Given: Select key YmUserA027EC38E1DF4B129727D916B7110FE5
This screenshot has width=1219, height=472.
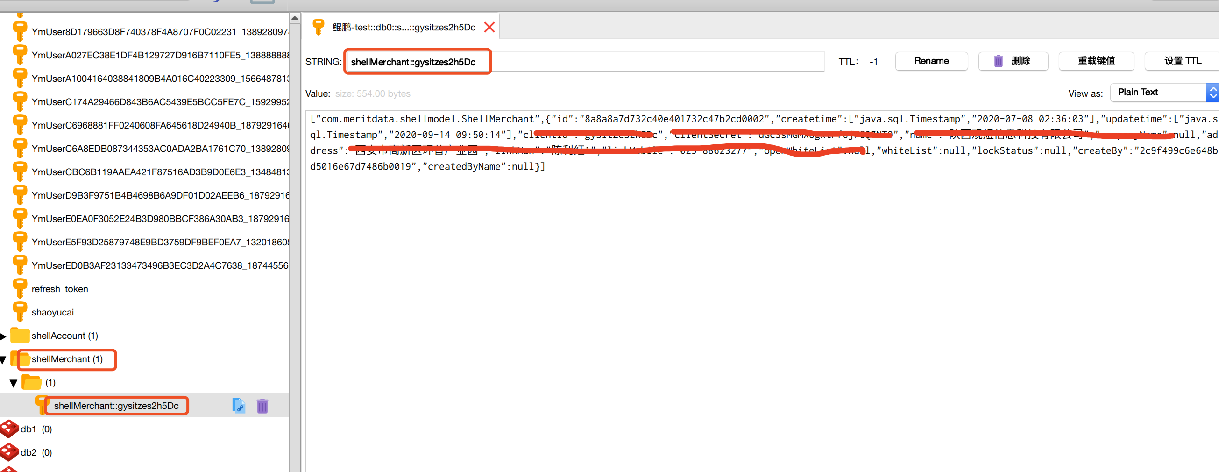Looking at the screenshot, I should pos(160,55).
